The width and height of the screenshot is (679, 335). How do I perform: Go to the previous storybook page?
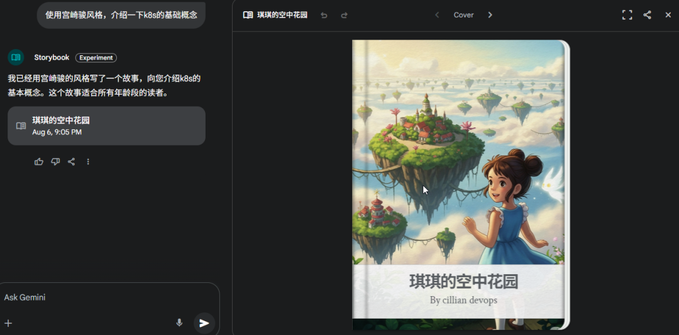click(437, 15)
